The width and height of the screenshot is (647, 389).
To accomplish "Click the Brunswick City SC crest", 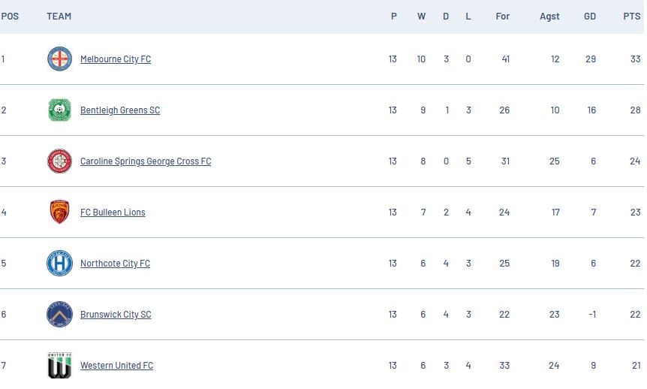I will tap(59, 315).
